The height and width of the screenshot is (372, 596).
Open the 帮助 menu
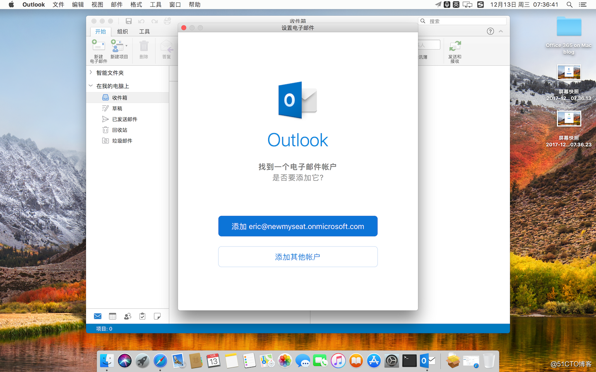[x=195, y=5]
